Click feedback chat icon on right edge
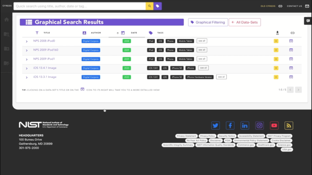This screenshot has width=312, height=175. 308,21
